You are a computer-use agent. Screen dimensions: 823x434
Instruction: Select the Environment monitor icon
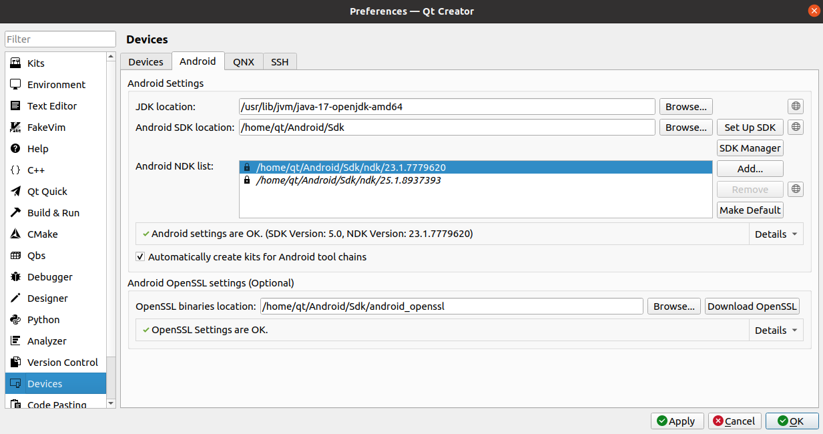[x=15, y=85]
